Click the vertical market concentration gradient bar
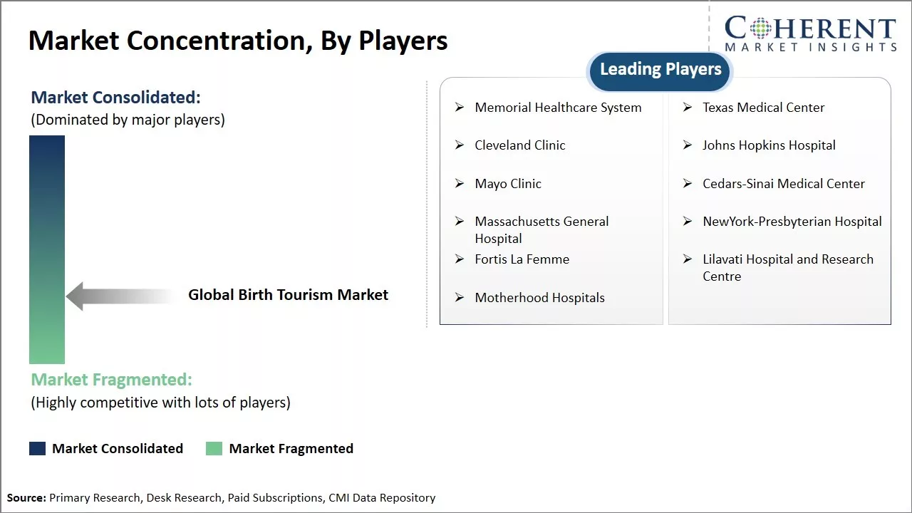 47,249
